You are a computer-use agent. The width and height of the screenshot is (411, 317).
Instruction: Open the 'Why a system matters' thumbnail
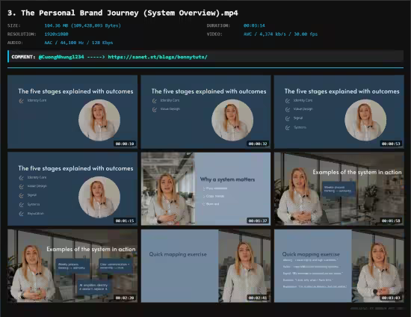coord(205,189)
